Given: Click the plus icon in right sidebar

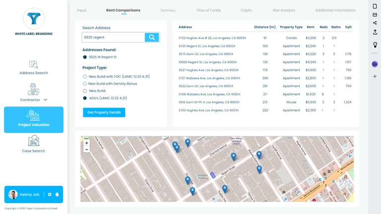Looking at the screenshot, I should (x=375, y=76).
